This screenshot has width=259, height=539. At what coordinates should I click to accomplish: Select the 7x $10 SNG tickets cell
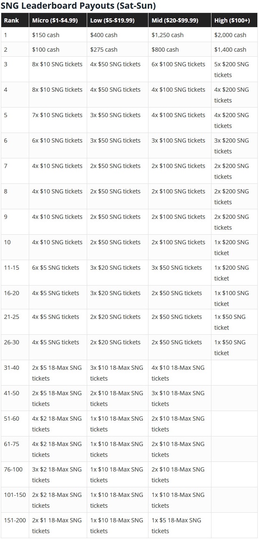coord(58,120)
